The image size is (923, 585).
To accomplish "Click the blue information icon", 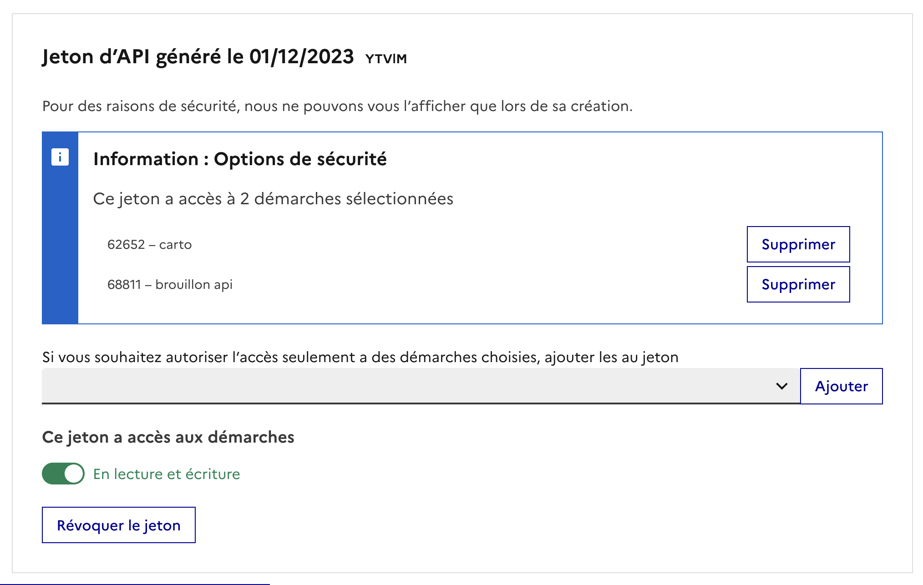I will point(60,157).
